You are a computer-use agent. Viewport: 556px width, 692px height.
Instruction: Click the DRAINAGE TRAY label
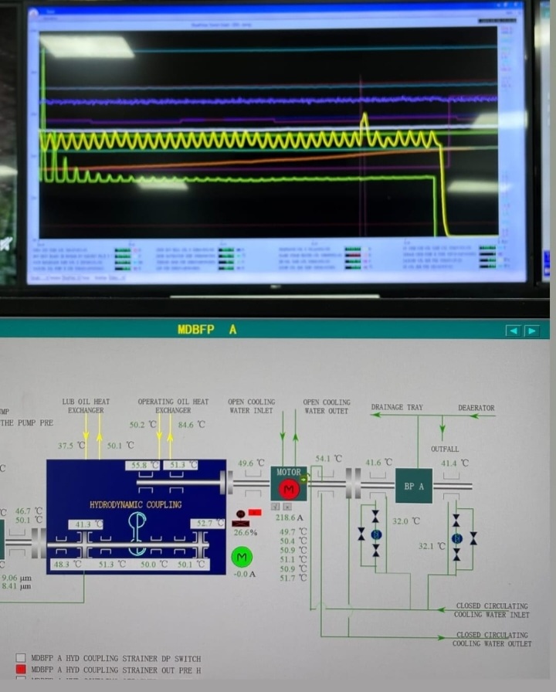pyautogui.click(x=398, y=407)
